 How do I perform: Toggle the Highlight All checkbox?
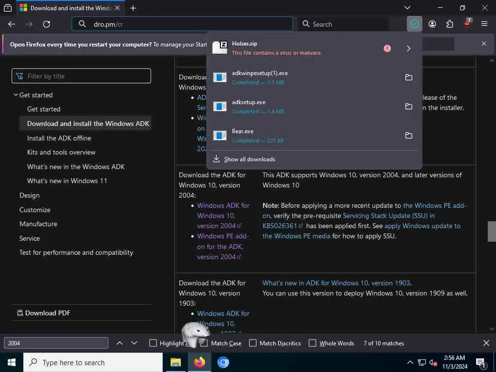tap(153, 343)
